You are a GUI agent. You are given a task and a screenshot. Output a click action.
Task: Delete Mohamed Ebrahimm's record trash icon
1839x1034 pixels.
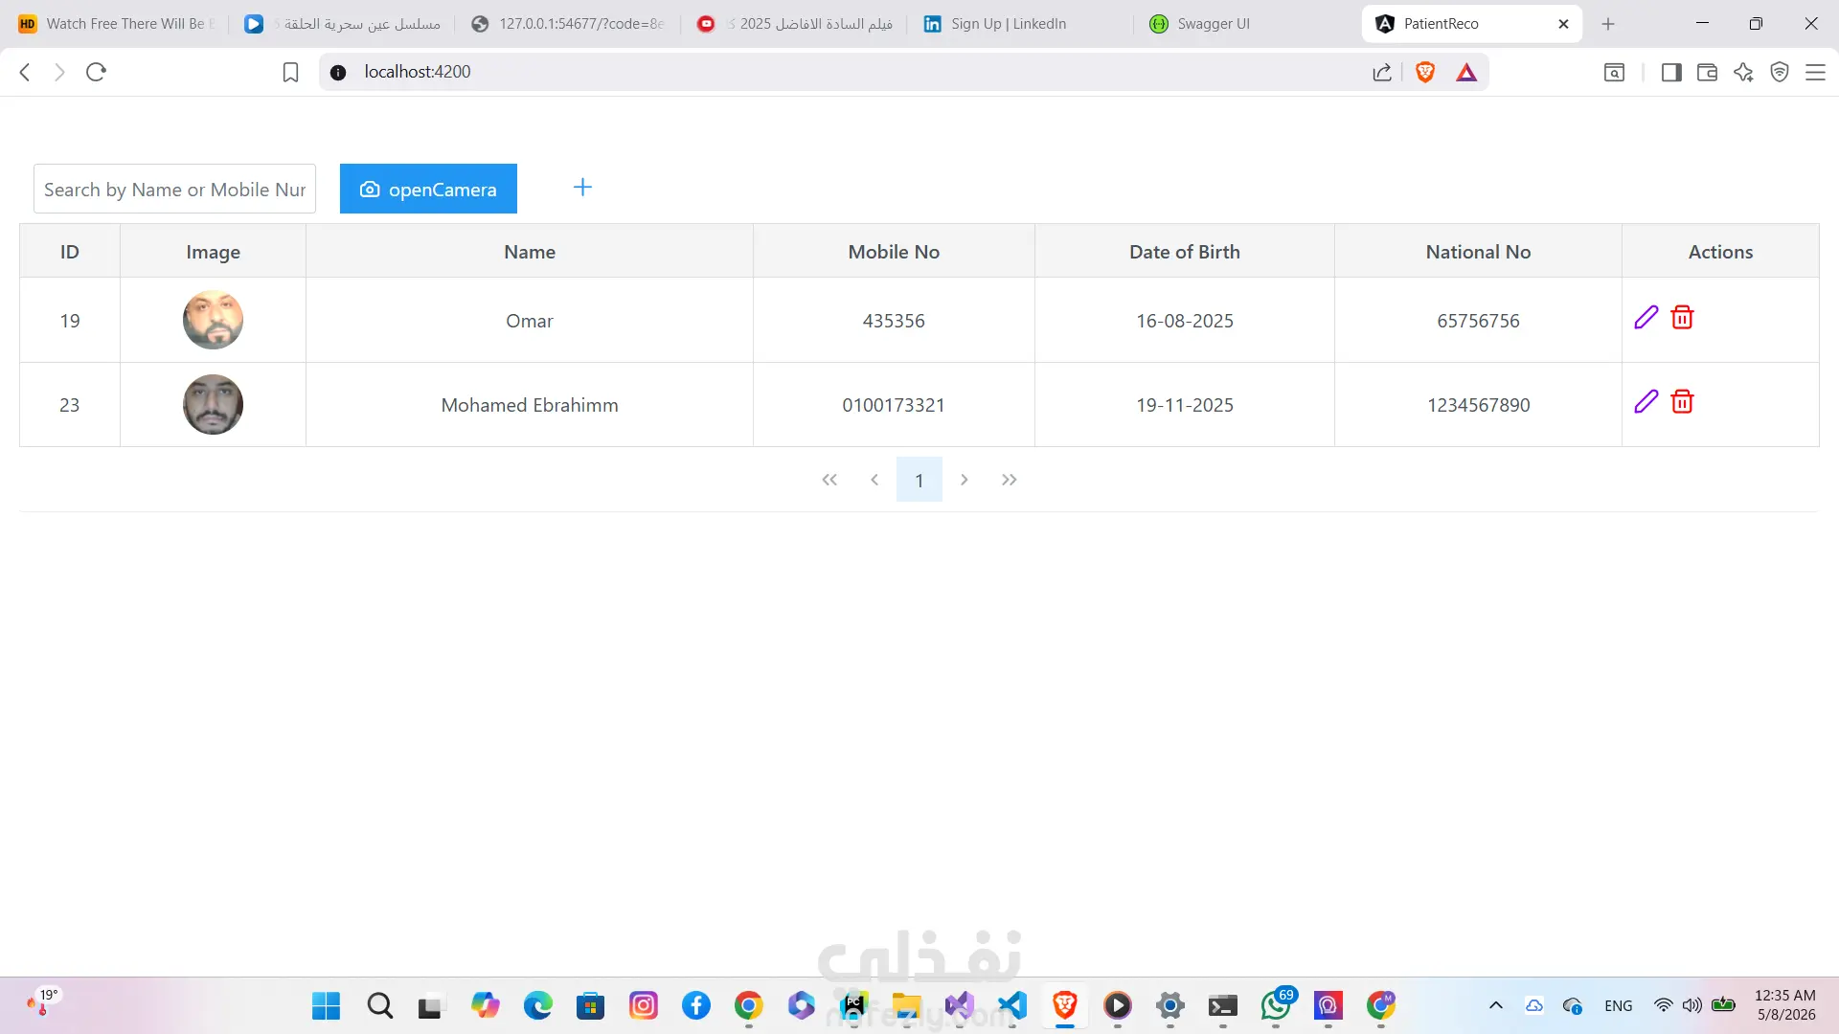pos(1682,402)
